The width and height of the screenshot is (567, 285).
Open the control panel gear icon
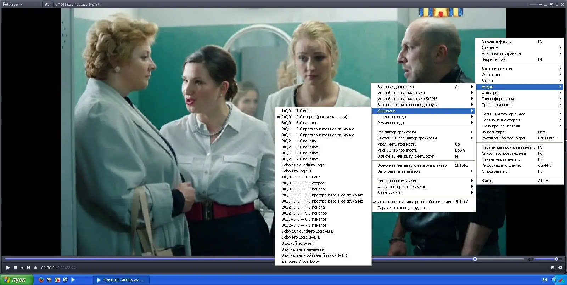560,268
